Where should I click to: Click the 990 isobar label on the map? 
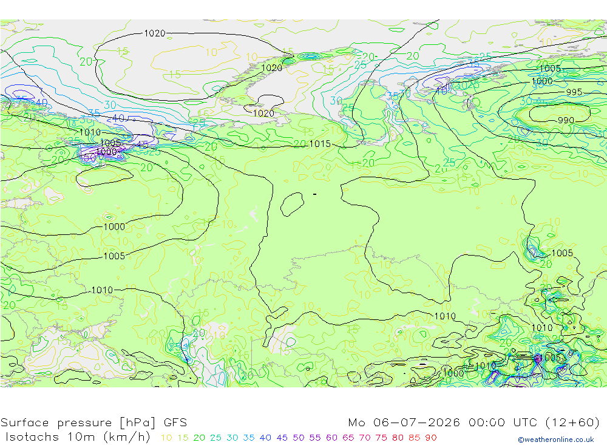tap(566, 120)
